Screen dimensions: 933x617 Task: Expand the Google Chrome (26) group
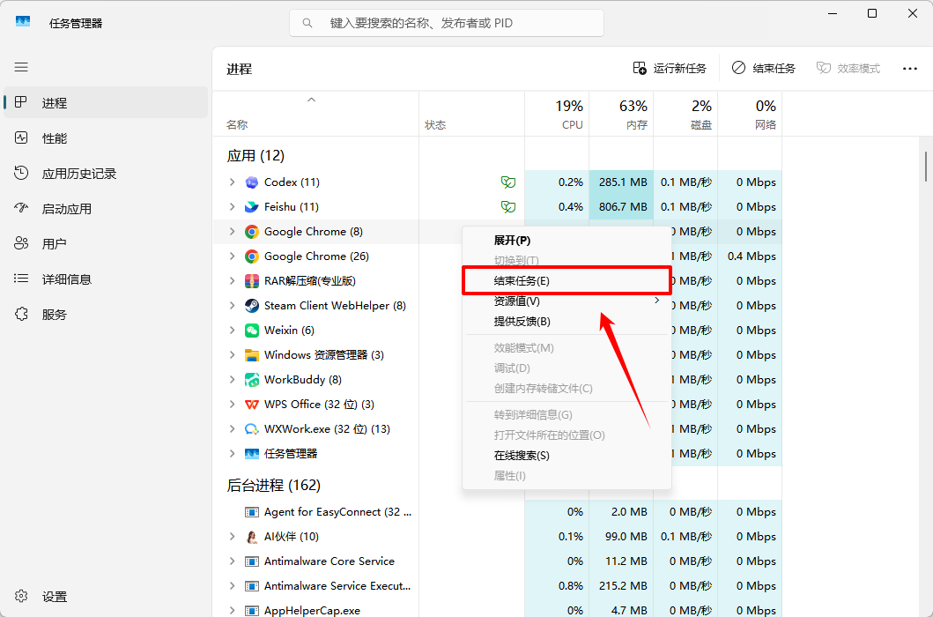[232, 256]
